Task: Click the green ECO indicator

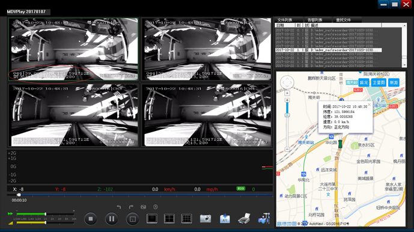Action: tap(241, 188)
